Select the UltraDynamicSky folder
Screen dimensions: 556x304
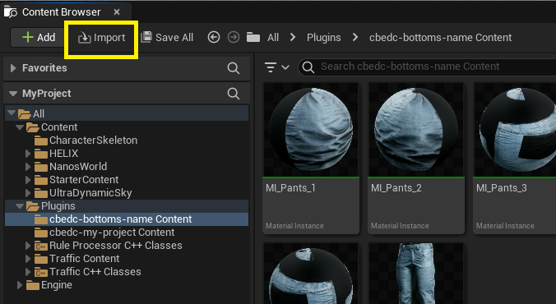(90, 193)
